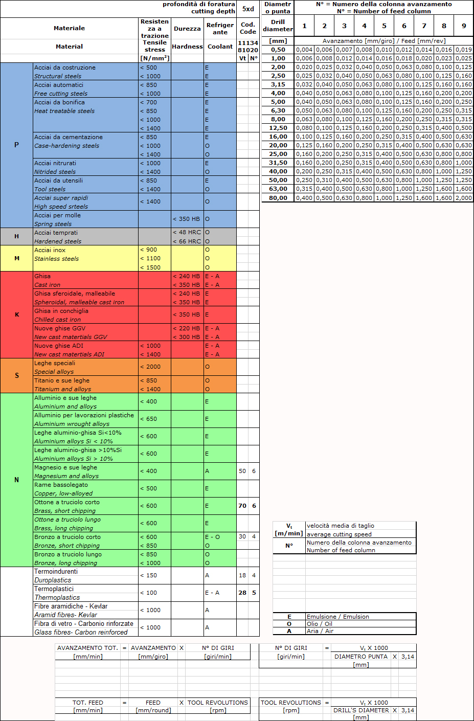This screenshot has width=474, height=721.
Task: Select the 'DIAMETRO PUNTA' formula cell
Action: (x=361, y=657)
